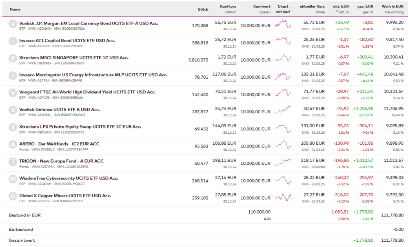The height and width of the screenshot is (247, 408).
Task: Click the Xtrackers MSCI Singapore ETF icon
Action: pyautogui.click(x=13, y=58)
